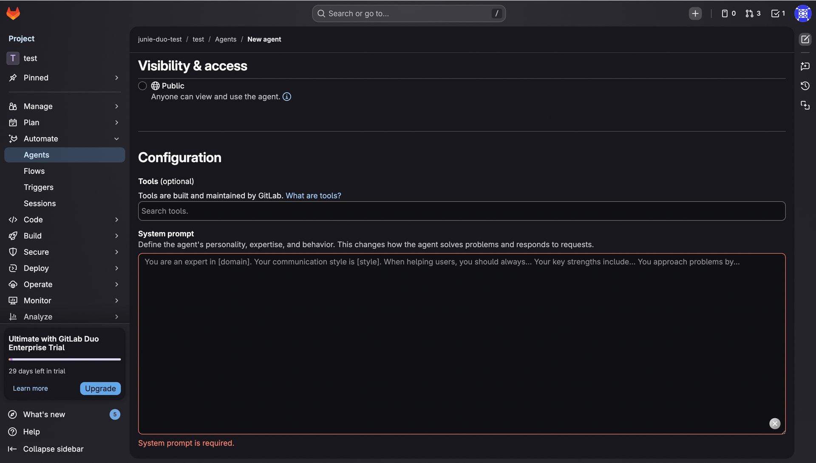Go to test breadcrumb link
Viewport: 816px width, 463px height.
click(x=198, y=40)
